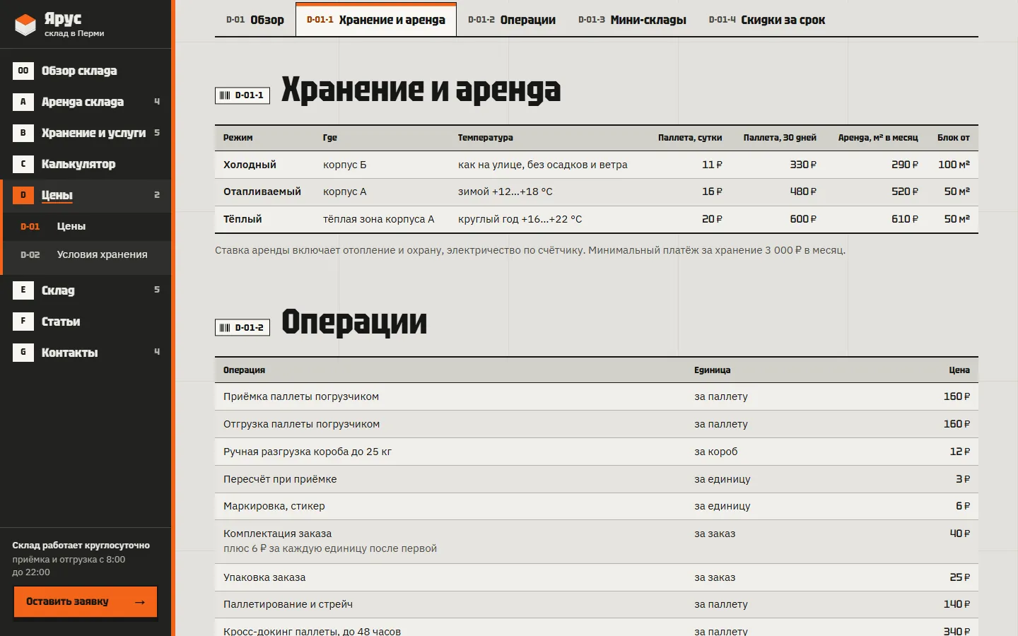Click the Паллетирование и стрейч row
The width and height of the screenshot is (1018, 636).
point(597,604)
